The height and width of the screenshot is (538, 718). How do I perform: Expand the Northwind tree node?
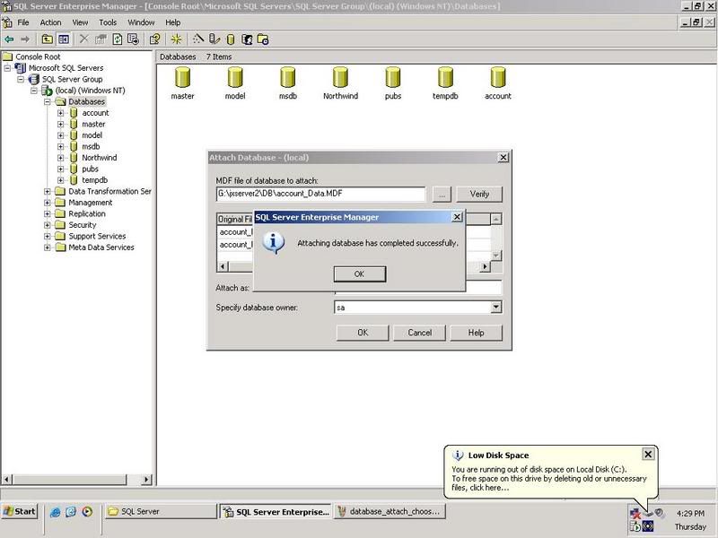pos(60,158)
